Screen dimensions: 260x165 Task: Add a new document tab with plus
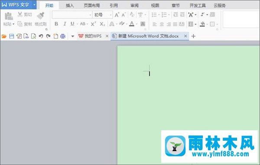tap(193, 36)
